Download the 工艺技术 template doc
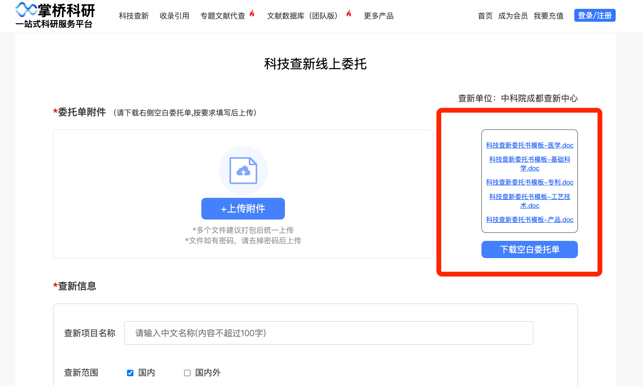The height and width of the screenshot is (386, 643). coord(530,201)
